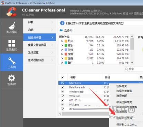Open the 驱动器擦除器 tool tab
Image resolution: width=143 pixels, height=127 pixels.
pos(39,60)
